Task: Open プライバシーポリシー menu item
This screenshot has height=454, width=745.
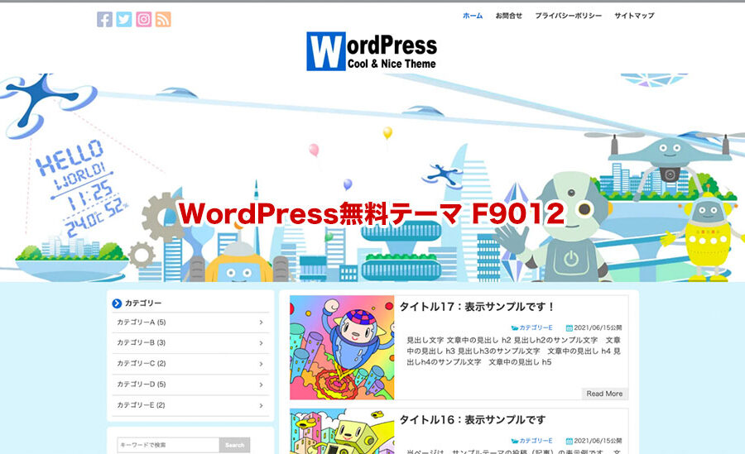Action: (x=568, y=16)
